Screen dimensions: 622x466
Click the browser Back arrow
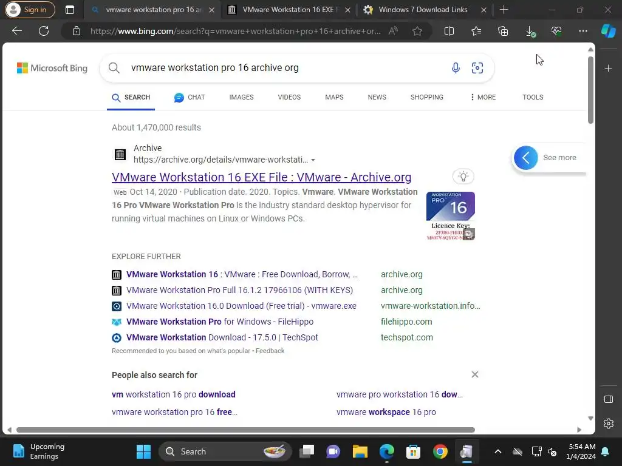click(x=16, y=31)
